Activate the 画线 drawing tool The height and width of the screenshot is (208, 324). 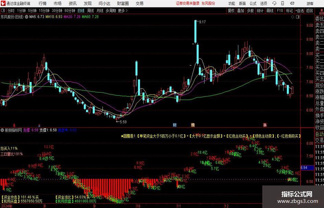coord(270,11)
